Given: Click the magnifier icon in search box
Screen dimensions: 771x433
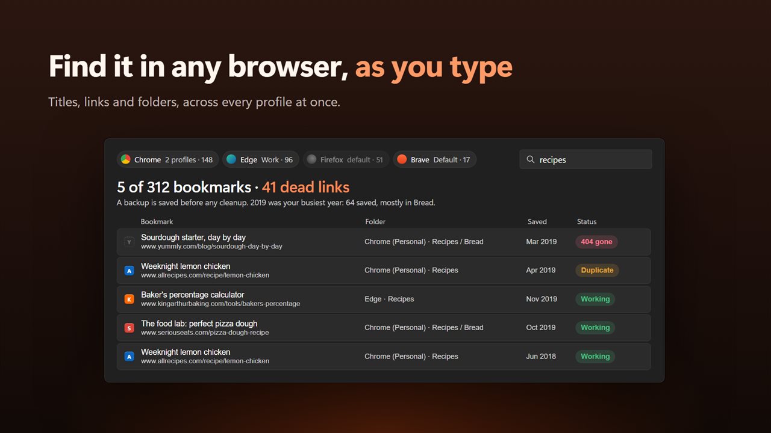Looking at the screenshot, I should (531, 159).
